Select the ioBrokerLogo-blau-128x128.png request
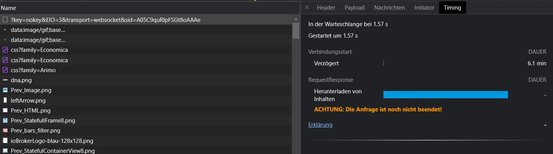The image size is (553, 154). [146, 141]
